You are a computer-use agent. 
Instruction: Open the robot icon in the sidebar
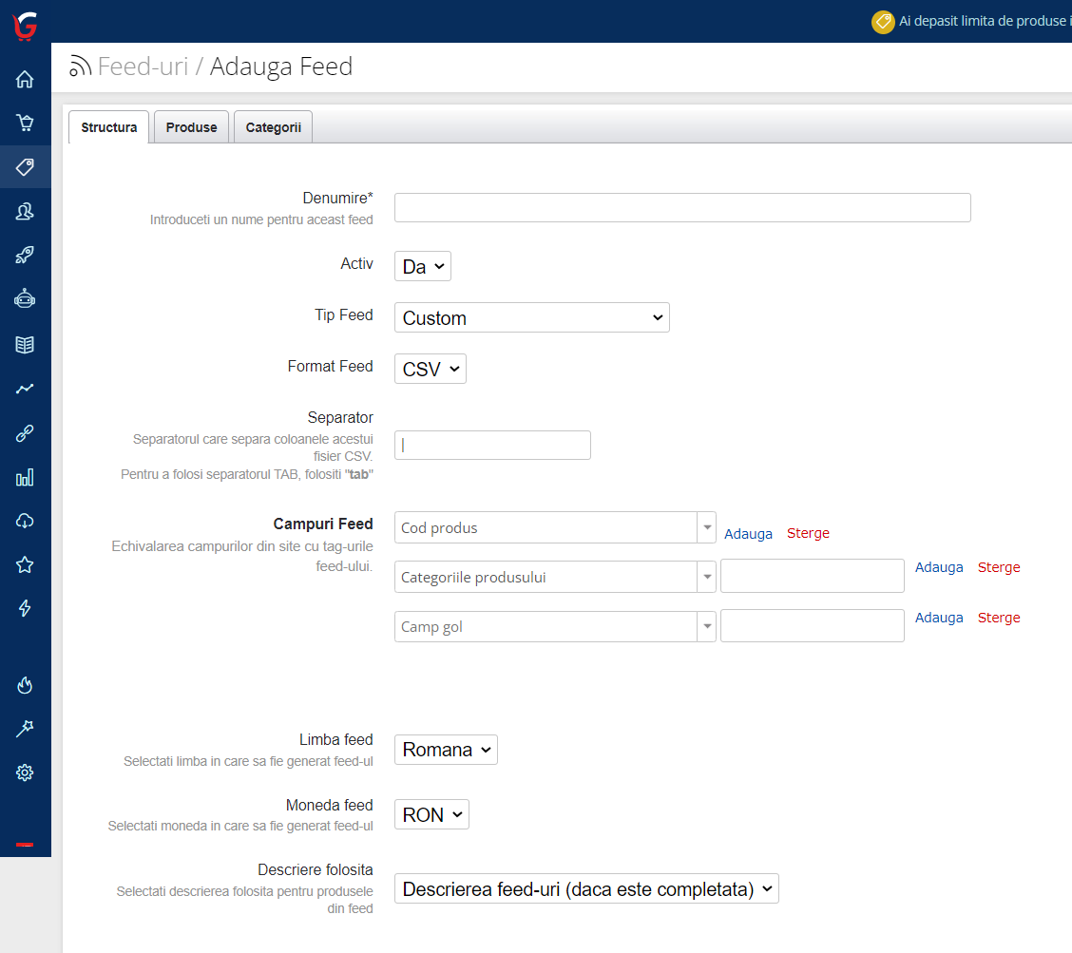click(x=25, y=298)
